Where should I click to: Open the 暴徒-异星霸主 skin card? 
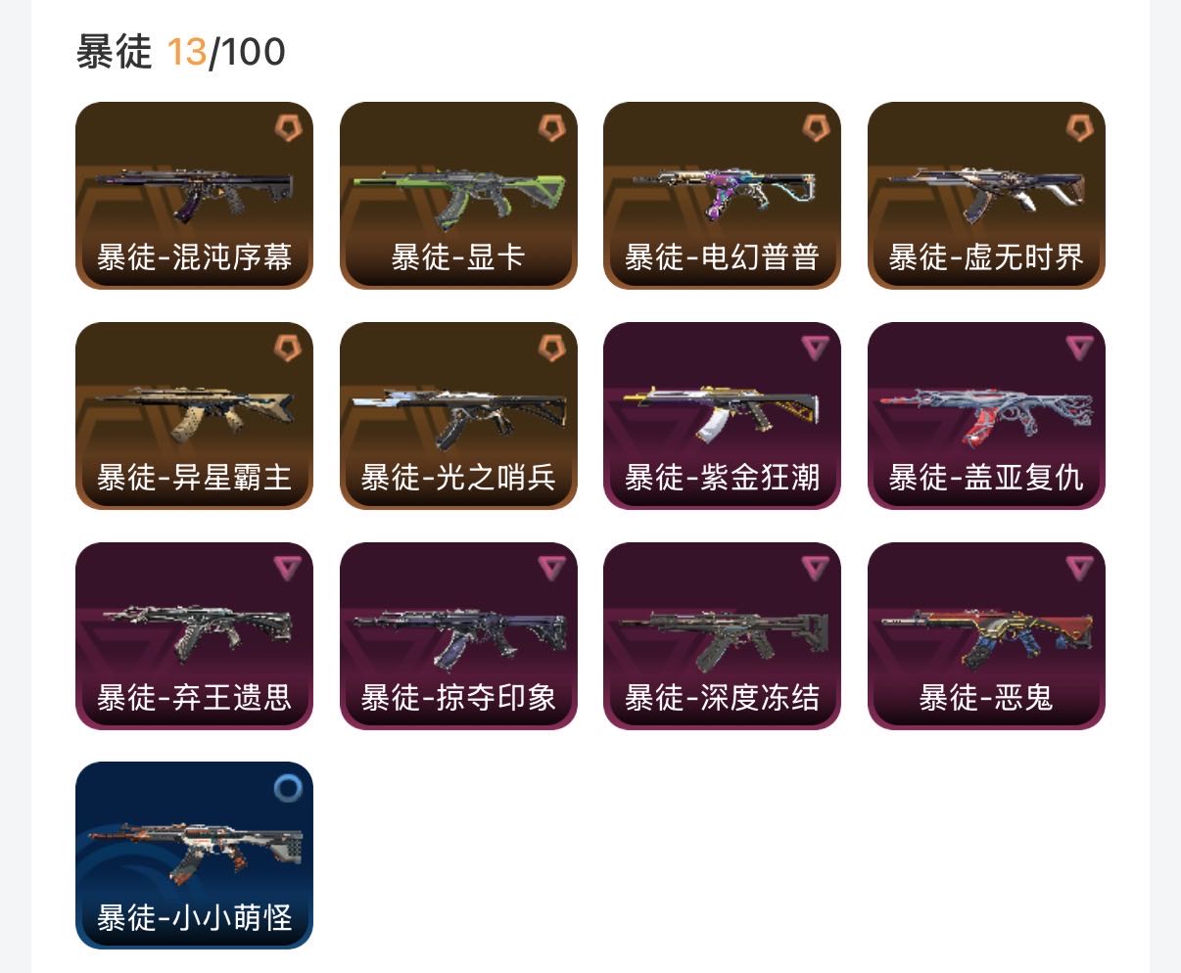coord(194,416)
